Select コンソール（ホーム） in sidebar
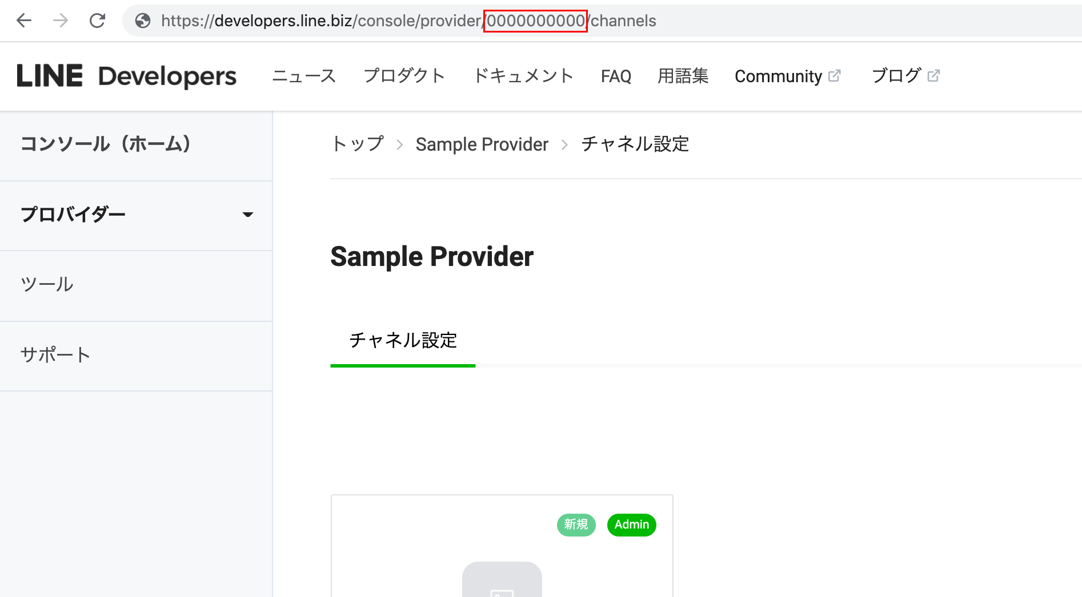 click(136, 146)
